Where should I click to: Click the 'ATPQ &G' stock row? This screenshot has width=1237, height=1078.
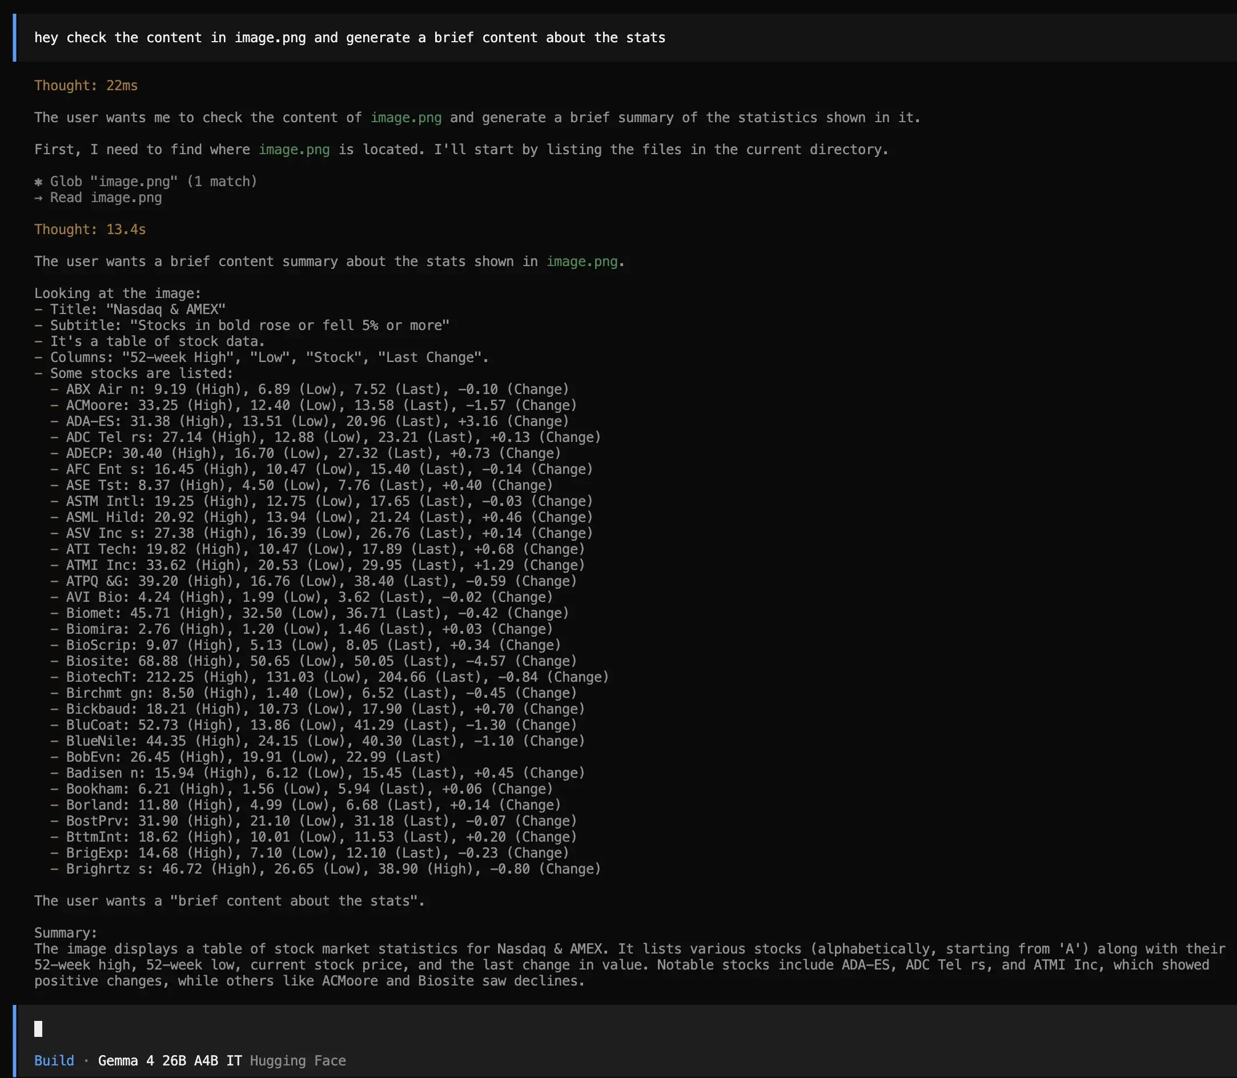click(x=314, y=581)
